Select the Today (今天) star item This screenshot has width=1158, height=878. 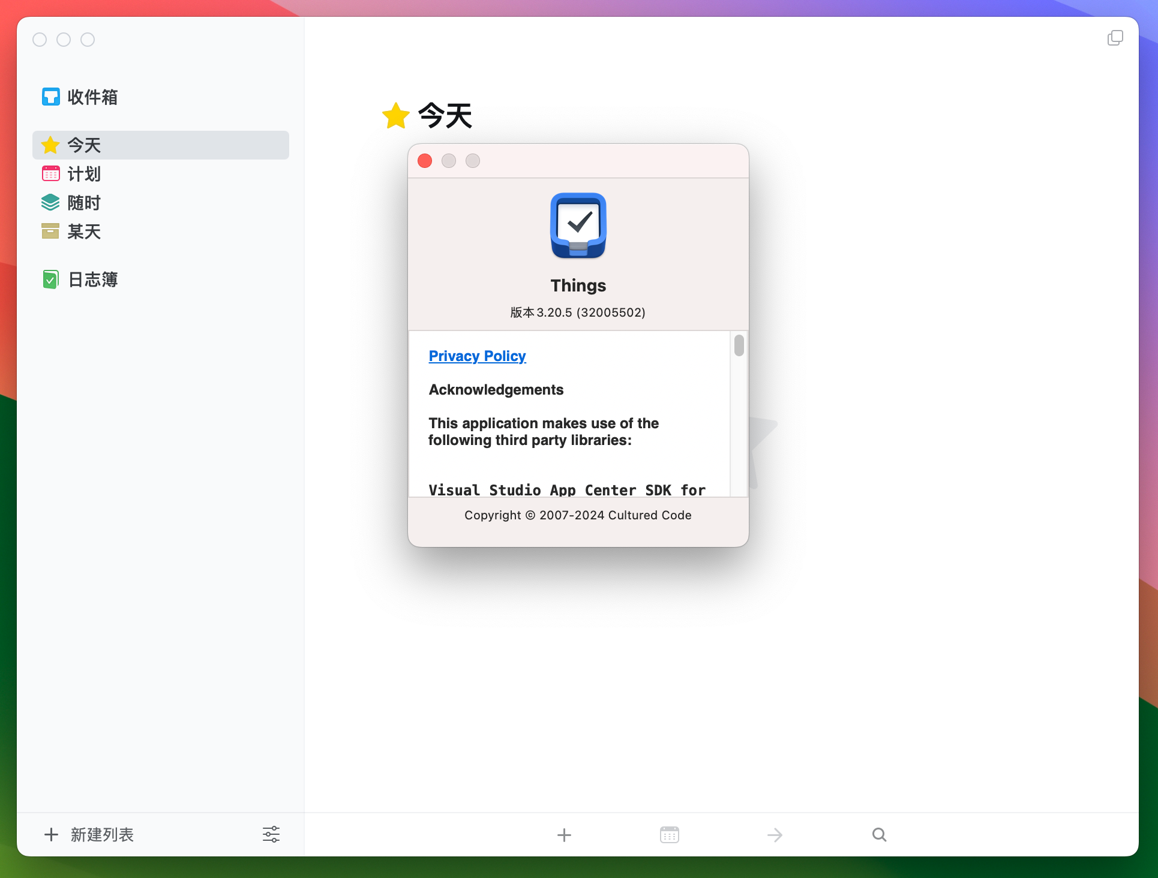(x=84, y=145)
